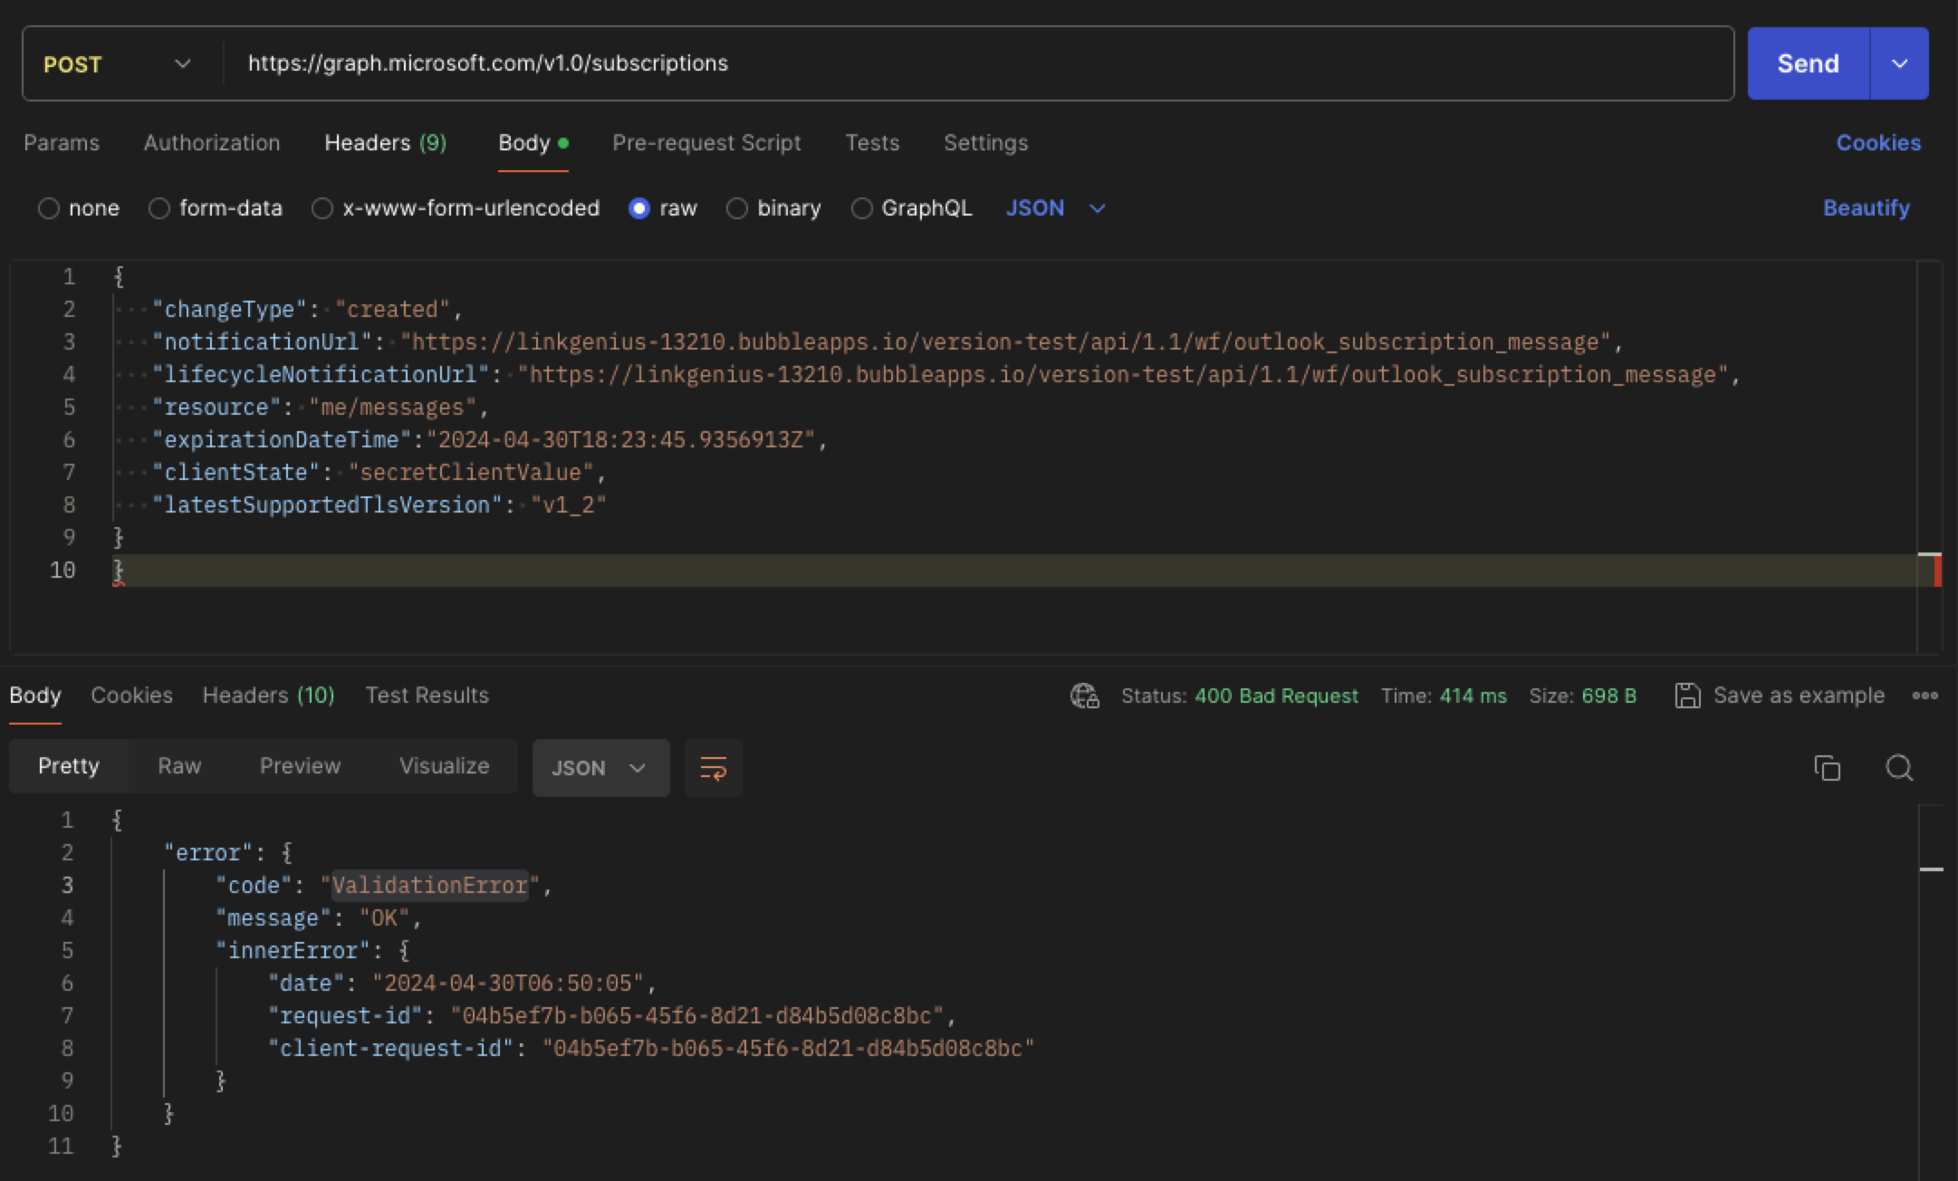This screenshot has width=1958, height=1181.
Task: Open the request Settings tab
Action: click(x=985, y=143)
